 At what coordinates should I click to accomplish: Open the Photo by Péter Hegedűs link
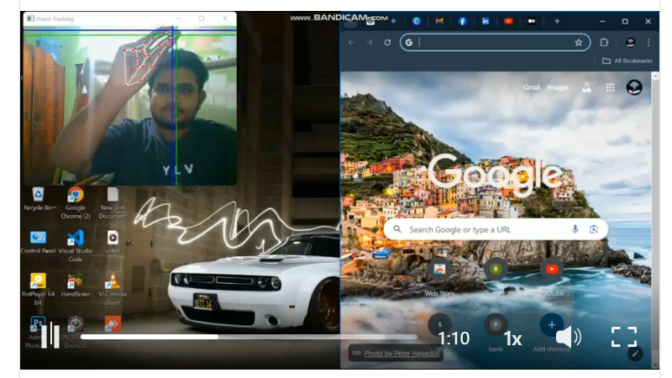point(402,353)
